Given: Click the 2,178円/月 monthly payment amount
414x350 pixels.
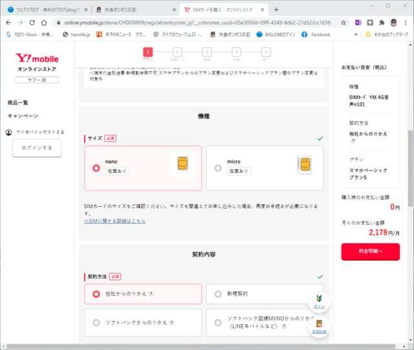Looking at the screenshot, I should click(x=384, y=233).
